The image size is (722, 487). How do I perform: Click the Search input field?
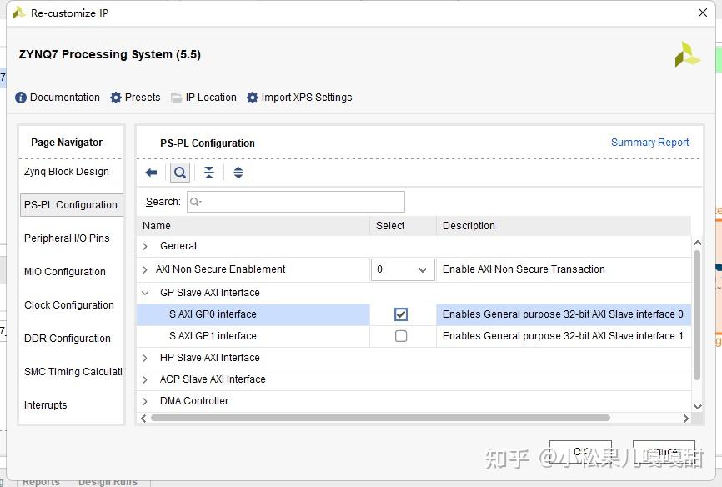(296, 202)
